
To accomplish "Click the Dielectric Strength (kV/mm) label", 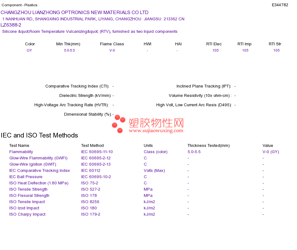I will click(85, 95).
